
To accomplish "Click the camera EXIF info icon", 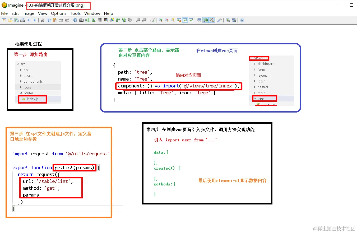I will click(81, 20).
